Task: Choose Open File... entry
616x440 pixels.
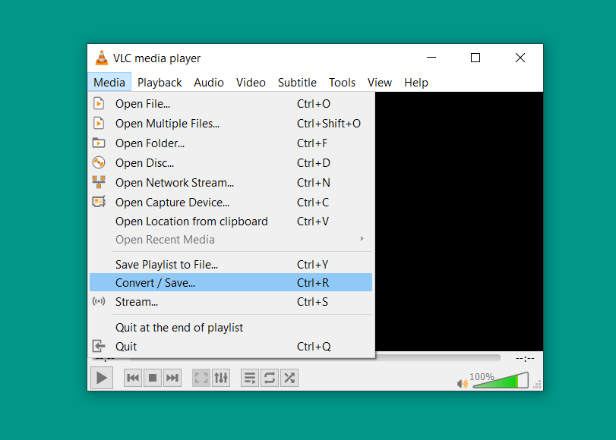Action: pos(231,104)
